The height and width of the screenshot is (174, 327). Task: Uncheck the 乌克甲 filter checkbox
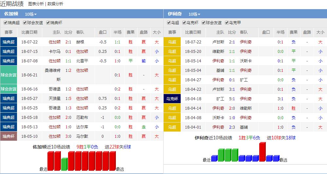227,23
